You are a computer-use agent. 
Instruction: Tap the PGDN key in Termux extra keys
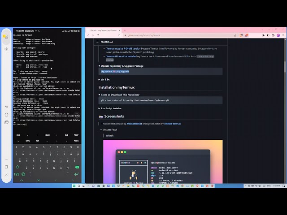pyautogui.click(x=76, y=141)
